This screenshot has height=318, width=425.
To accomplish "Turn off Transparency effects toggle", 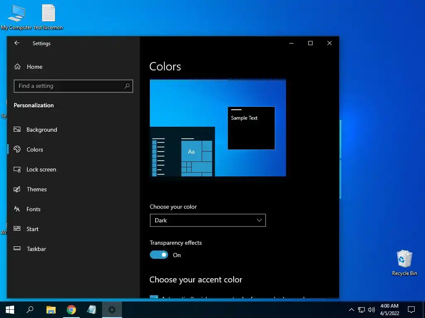I will [159, 255].
